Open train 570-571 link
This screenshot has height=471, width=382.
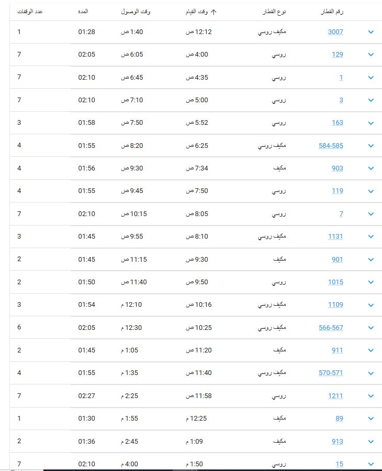[331, 373]
